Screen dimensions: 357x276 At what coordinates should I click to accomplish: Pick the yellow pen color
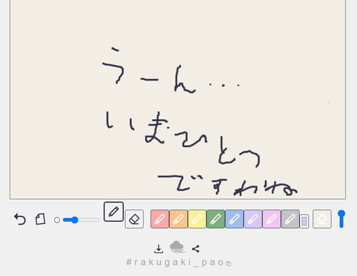tap(197, 219)
